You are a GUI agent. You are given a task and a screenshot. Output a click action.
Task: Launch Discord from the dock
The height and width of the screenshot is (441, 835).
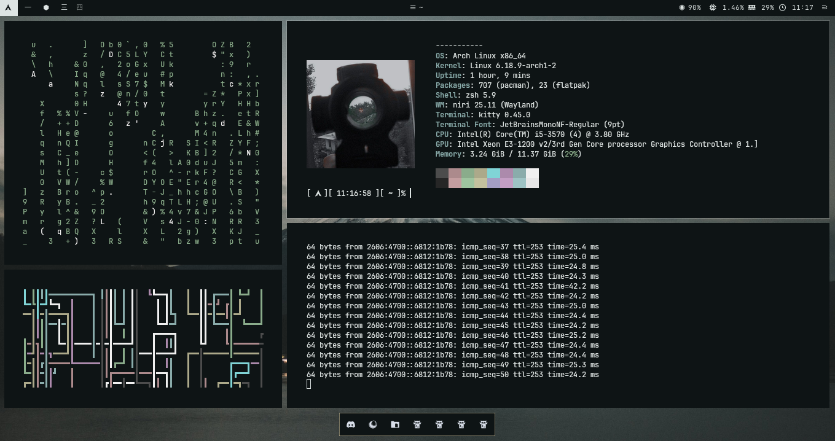click(x=351, y=424)
